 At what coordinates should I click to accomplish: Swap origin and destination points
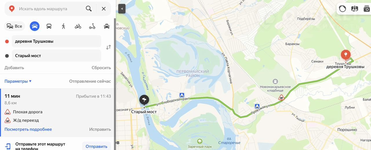(108, 47)
